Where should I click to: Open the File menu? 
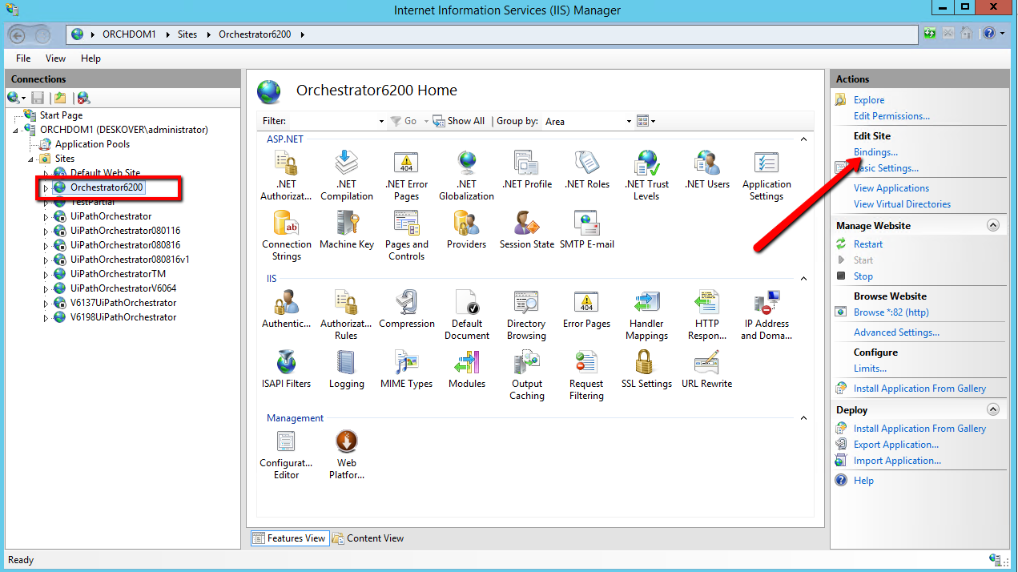(x=23, y=58)
